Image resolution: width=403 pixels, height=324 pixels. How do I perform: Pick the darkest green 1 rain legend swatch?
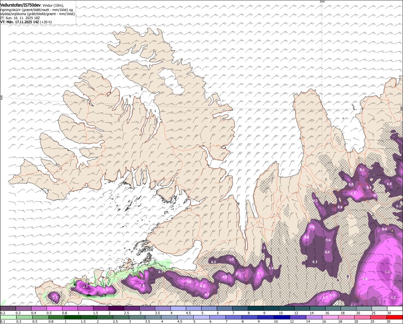(x=73, y=317)
